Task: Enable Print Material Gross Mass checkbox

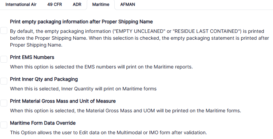Action: [4, 103]
